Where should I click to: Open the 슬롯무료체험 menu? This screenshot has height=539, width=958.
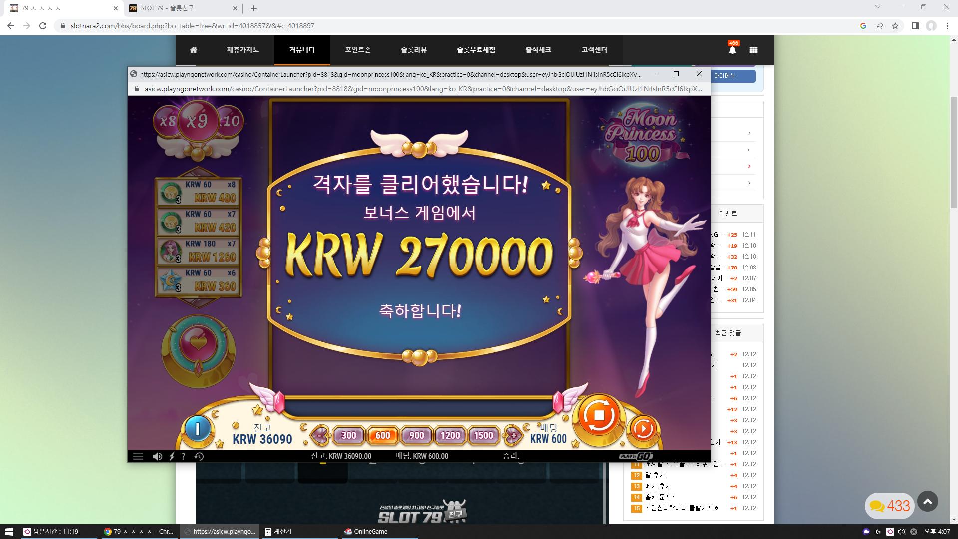[476, 50]
